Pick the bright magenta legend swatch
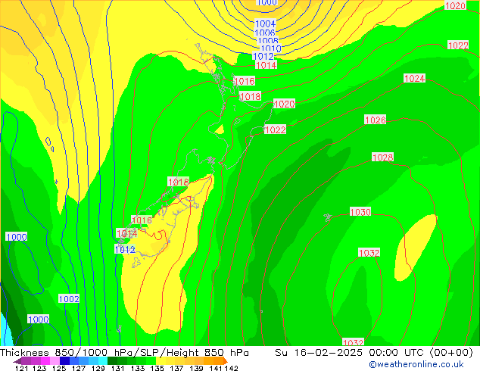Viewport: 480px width, 371px height. click(45, 360)
